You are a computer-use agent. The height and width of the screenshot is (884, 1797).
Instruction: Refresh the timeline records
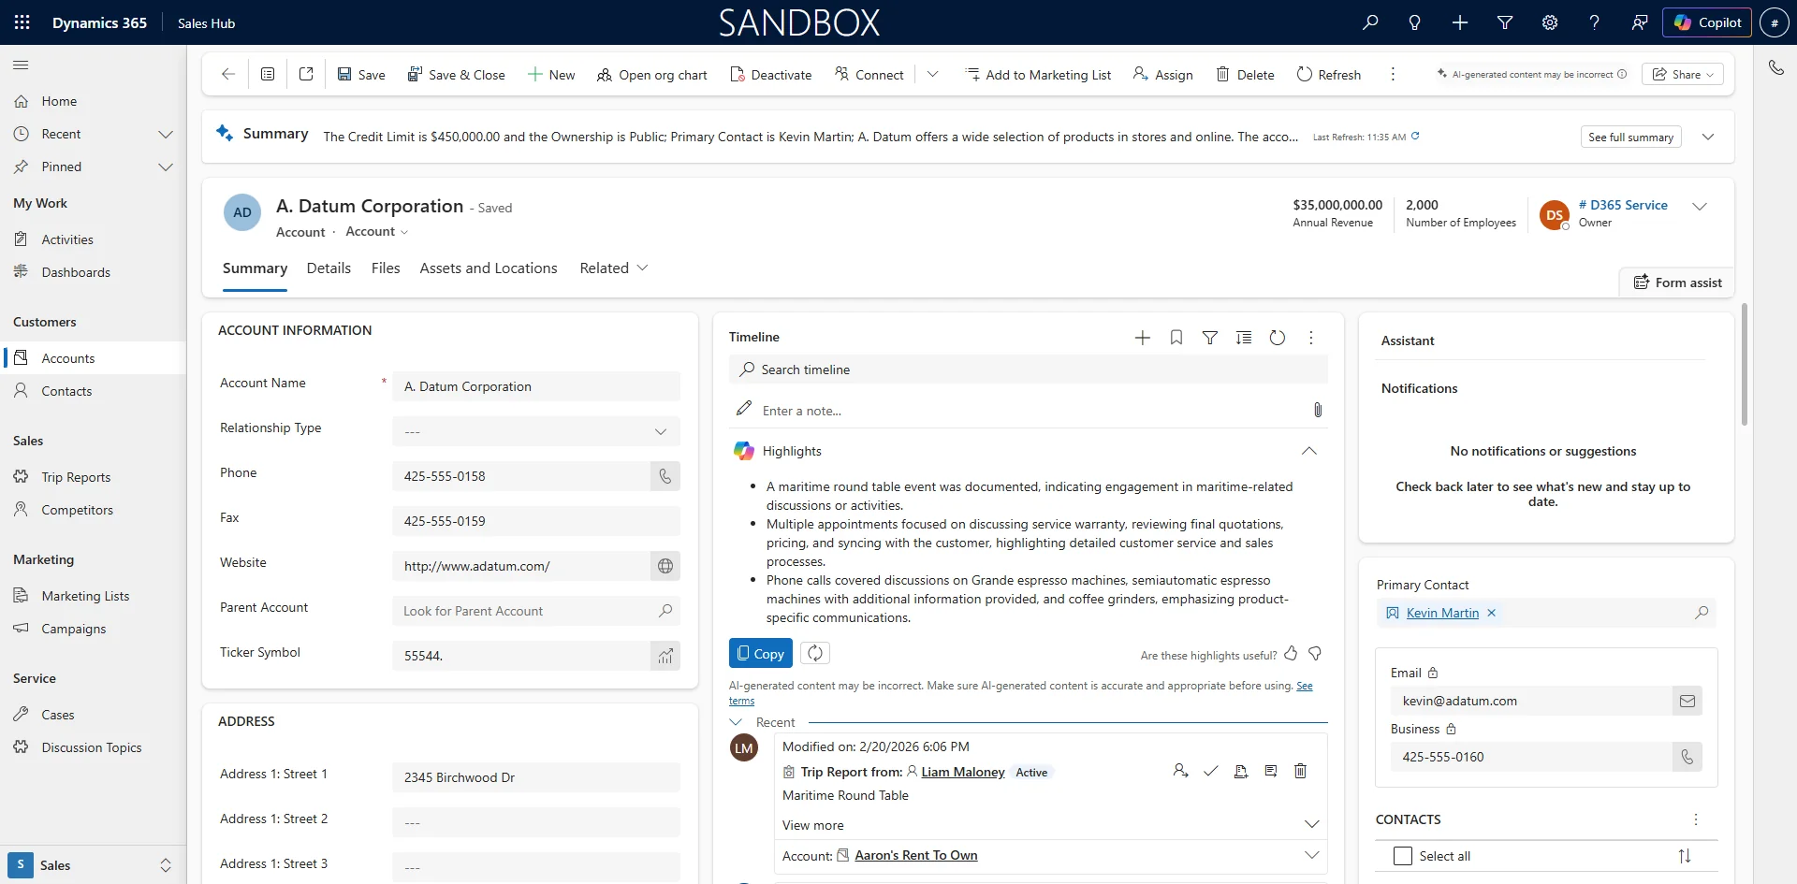1278,337
